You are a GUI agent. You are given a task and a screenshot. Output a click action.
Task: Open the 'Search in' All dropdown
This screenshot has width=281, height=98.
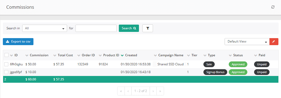pos(45,28)
